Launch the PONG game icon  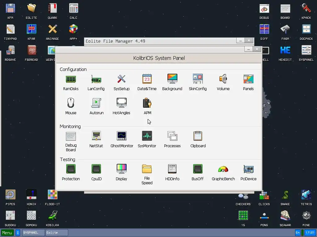pos(264,216)
